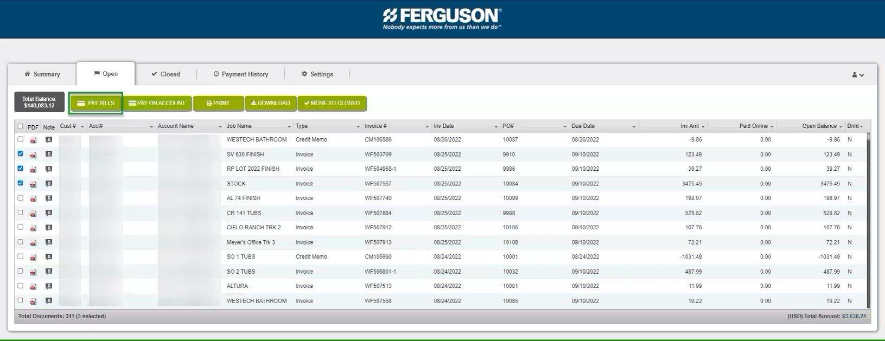Open PDF for credit memo CM105690
This screenshot has width=885, height=341.
point(33,258)
